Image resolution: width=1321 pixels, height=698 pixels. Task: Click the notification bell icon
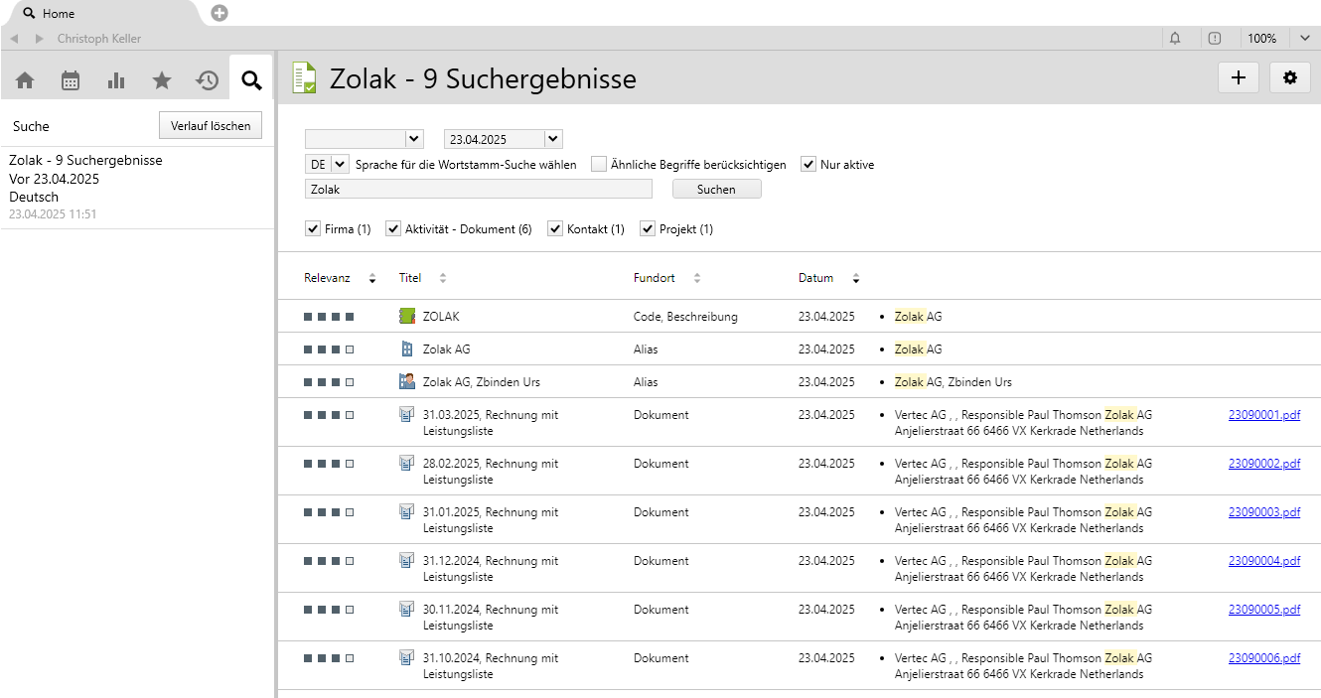pos(1175,39)
